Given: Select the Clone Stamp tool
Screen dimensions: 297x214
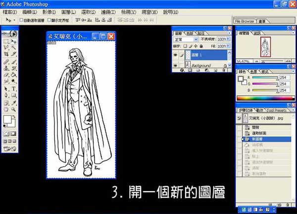Looking at the screenshot, I should click(x=6, y=68).
